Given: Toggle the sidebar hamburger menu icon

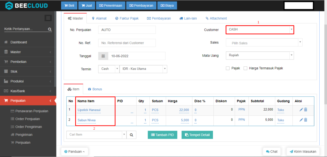Looking at the screenshot, I should [x=48, y=18].
